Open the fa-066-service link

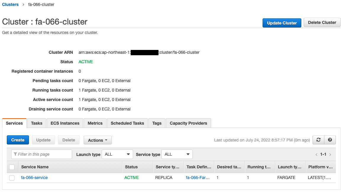[x=34, y=178]
